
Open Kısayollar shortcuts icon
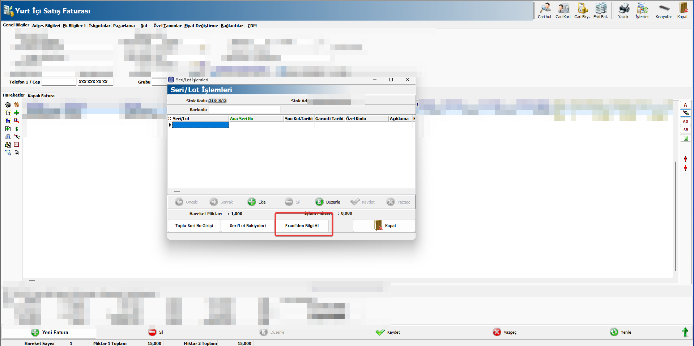pos(664,10)
